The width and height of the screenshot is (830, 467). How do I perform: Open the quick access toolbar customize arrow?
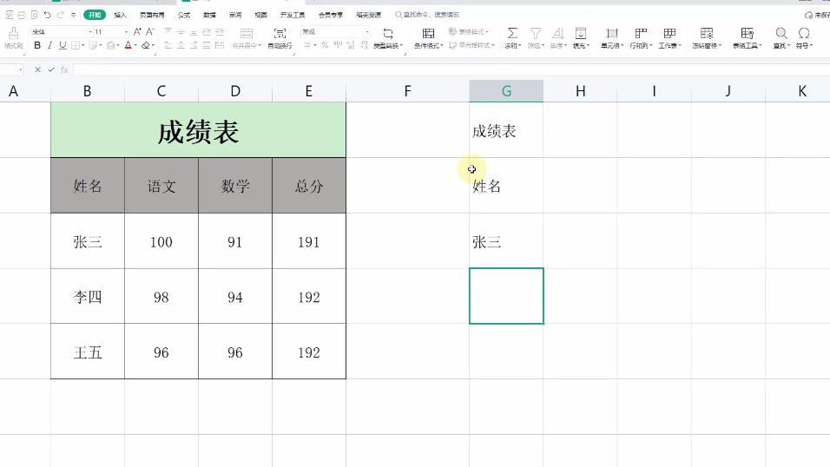[74, 15]
